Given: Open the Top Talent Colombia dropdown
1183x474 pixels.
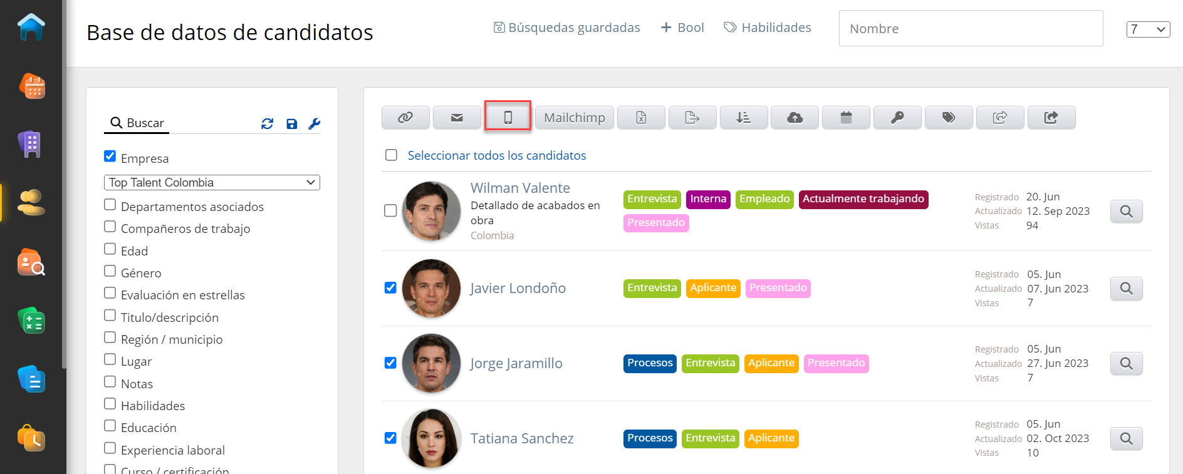Looking at the screenshot, I should [x=212, y=182].
